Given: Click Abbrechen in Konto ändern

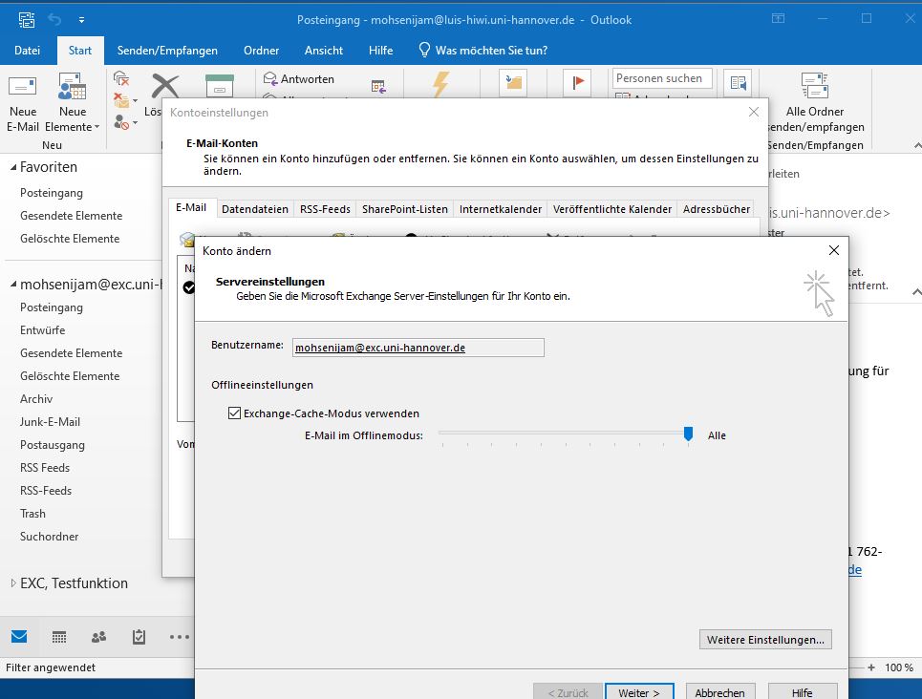Looking at the screenshot, I should (720, 691).
